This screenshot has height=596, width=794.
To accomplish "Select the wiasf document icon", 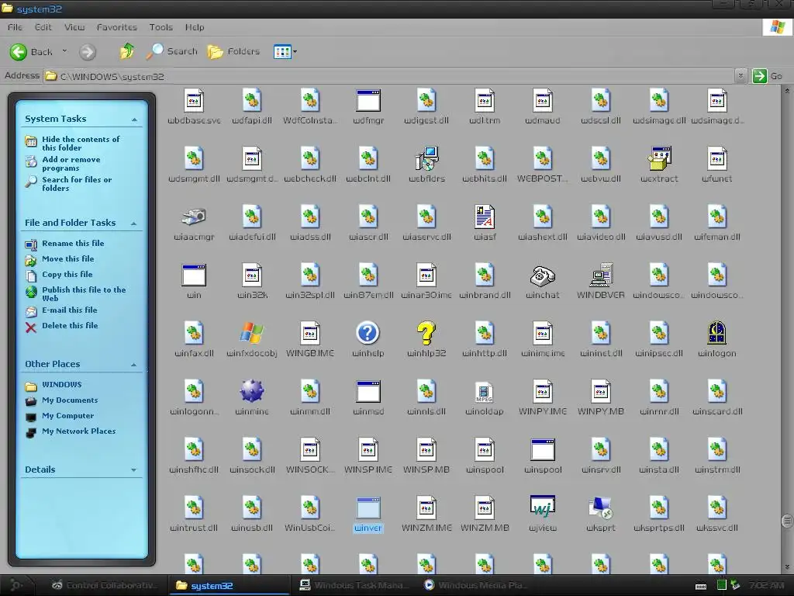I will pyautogui.click(x=485, y=217).
